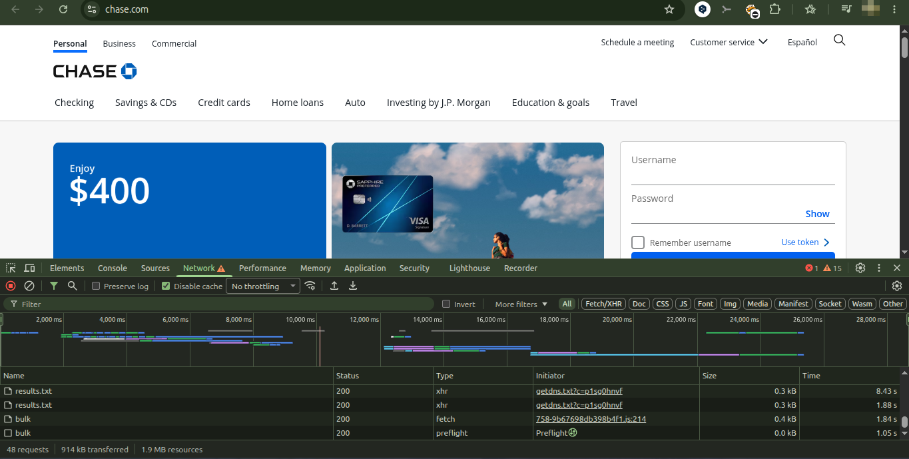Click the Chase search magnifier icon
Viewport: 909px width, 459px height.
coord(840,41)
